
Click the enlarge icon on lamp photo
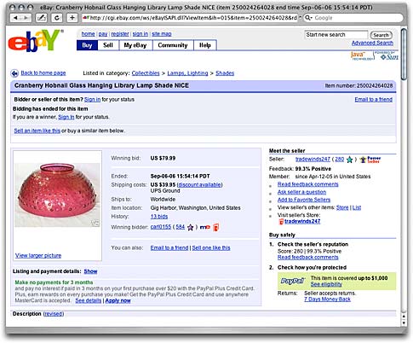point(96,224)
